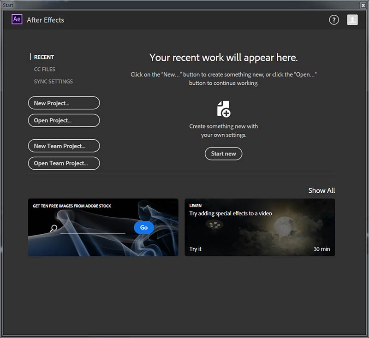369x338 pixels.
Task: Click the New Project button
Action: tap(64, 103)
